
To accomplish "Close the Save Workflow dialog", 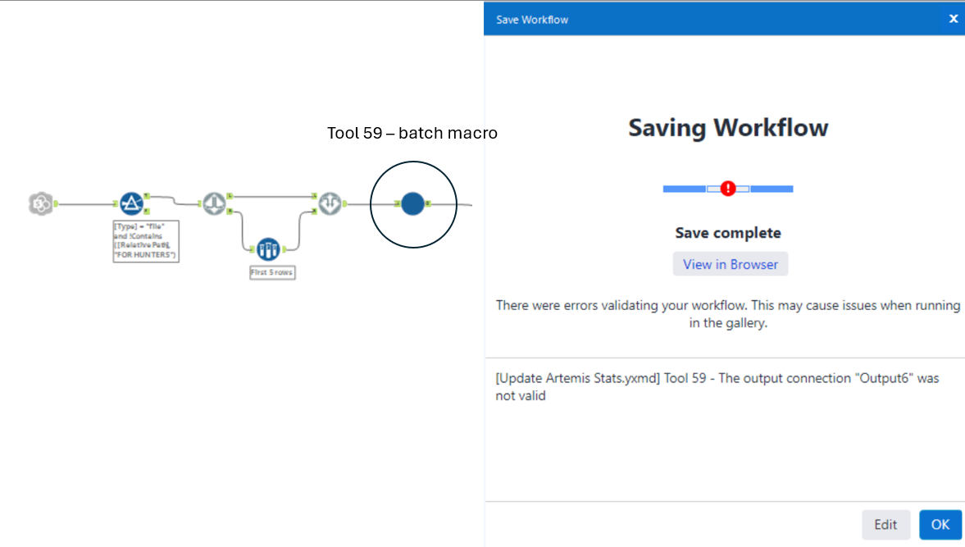I will coord(953,18).
